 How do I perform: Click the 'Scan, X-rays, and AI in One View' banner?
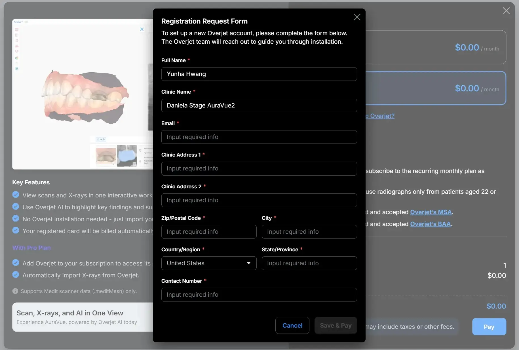(x=83, y=317)
